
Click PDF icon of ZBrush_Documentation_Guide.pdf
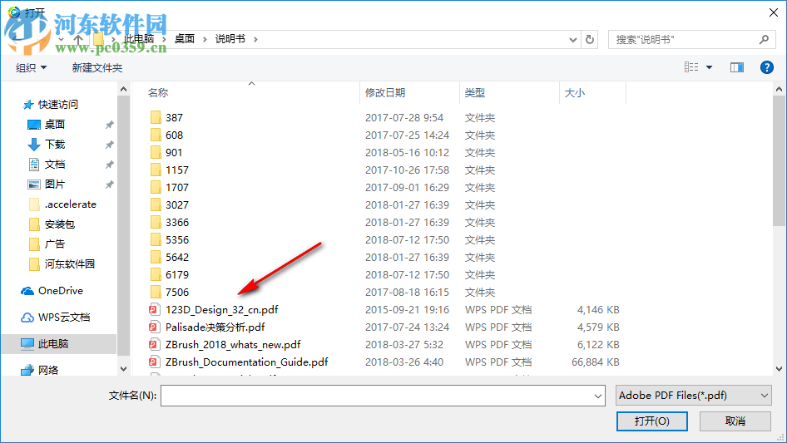tap(155, 362)
